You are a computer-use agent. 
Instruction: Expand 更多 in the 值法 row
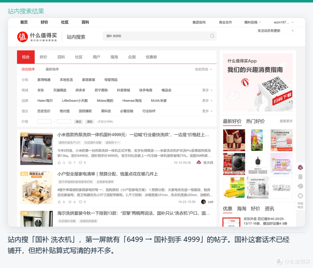(208, 111)
